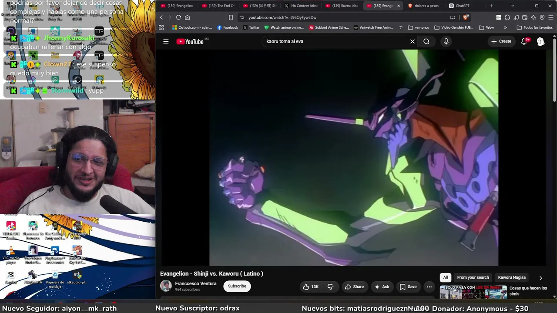Show more bookmarks with the overflow chevron

pos(505,27)
